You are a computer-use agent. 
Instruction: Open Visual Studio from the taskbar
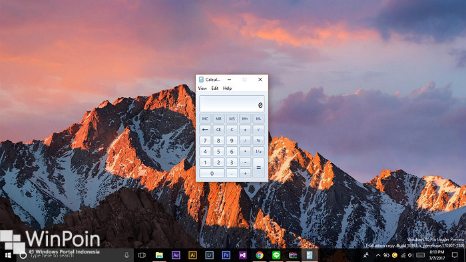(x=243, y=255)
